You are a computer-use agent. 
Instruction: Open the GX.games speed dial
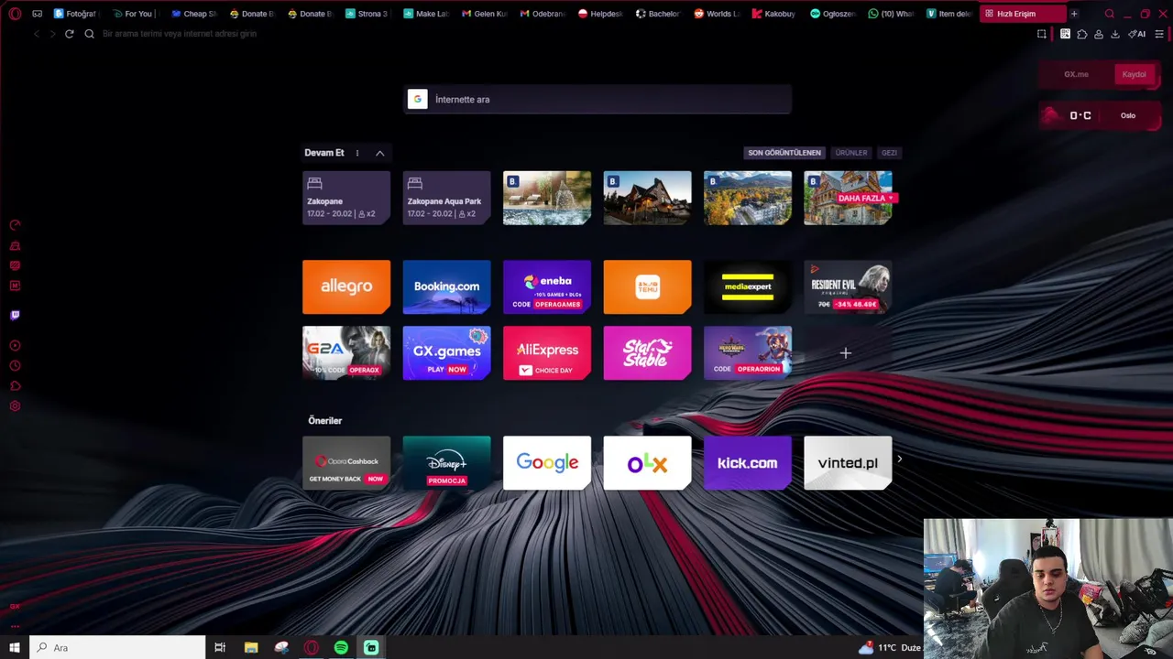pyautogui.click(x=446, y=352)
